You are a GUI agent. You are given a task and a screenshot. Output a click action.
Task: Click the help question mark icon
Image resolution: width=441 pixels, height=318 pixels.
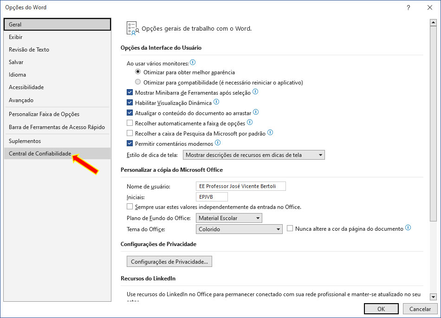[x=409, y=7]
